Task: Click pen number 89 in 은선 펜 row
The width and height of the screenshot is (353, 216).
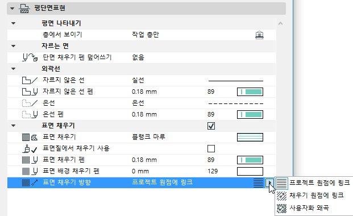Action: tap(211, 114)
